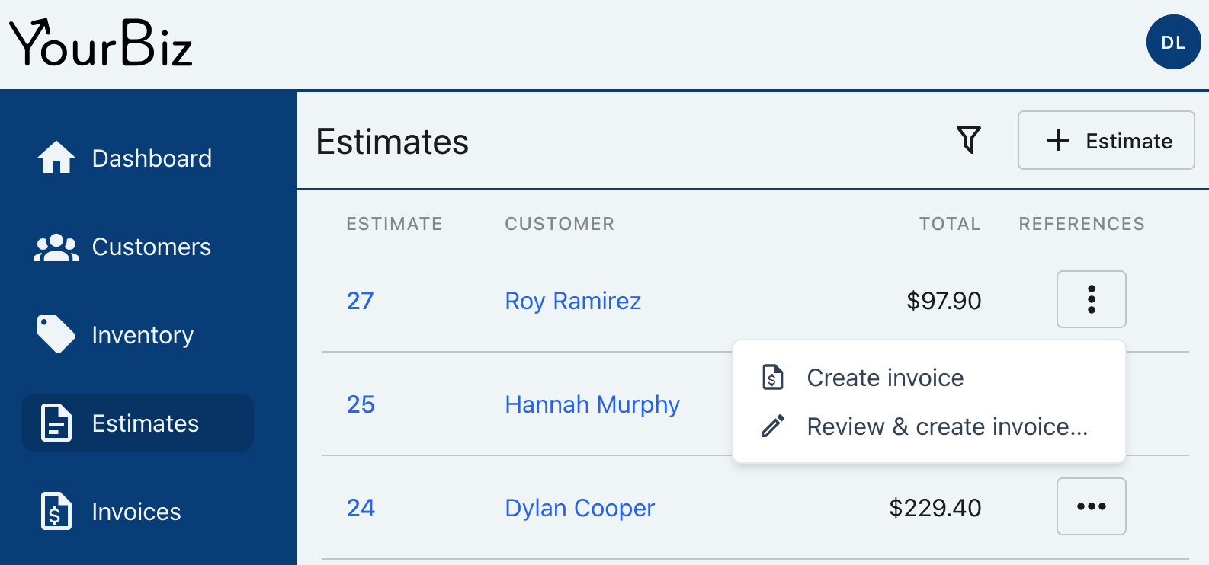Open customer Dylan Cooper

click(x=580, y=508)
